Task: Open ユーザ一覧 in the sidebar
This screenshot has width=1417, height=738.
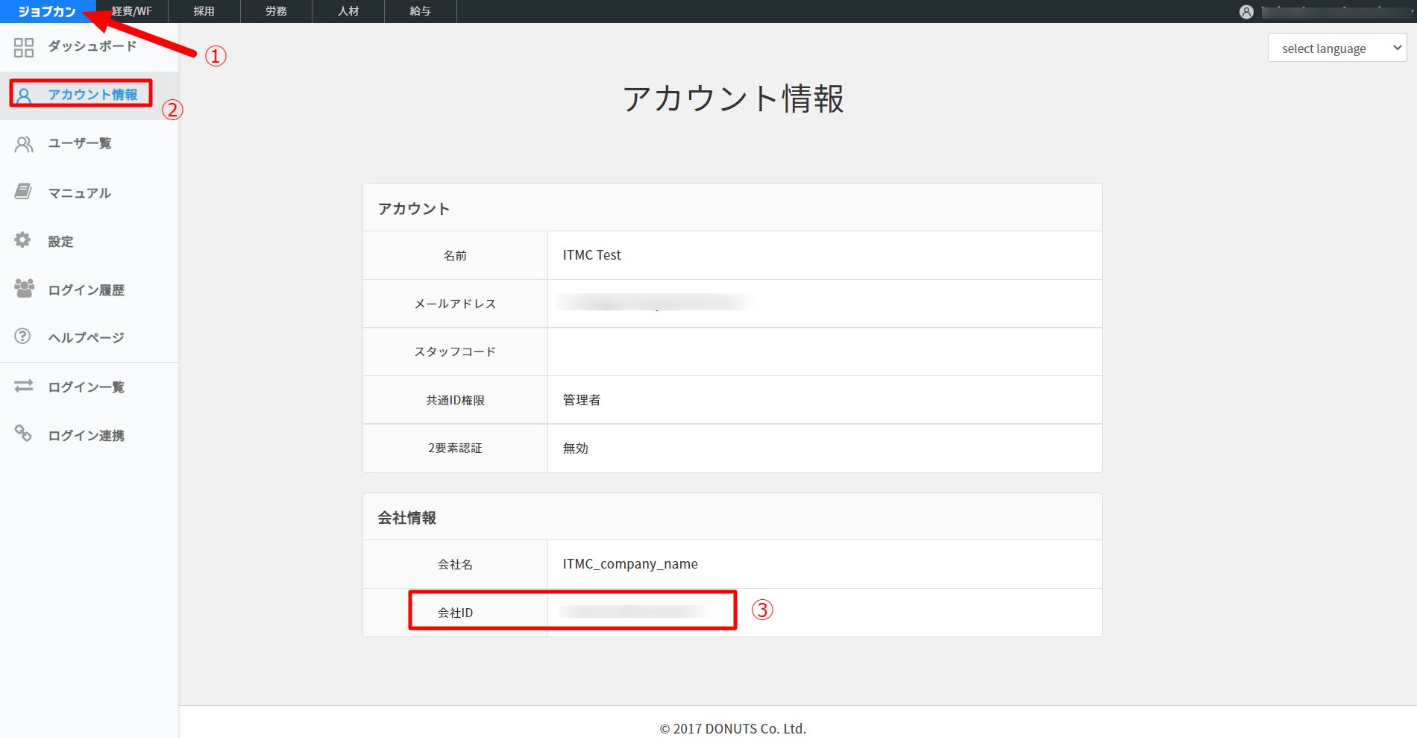Action: click(x=80, y=143)
